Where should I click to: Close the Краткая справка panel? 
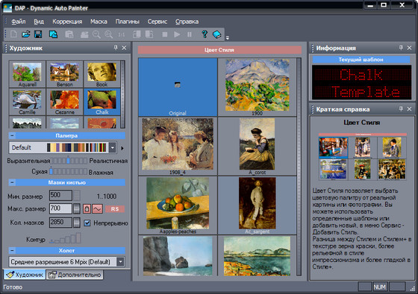click(x=410, y=109)
